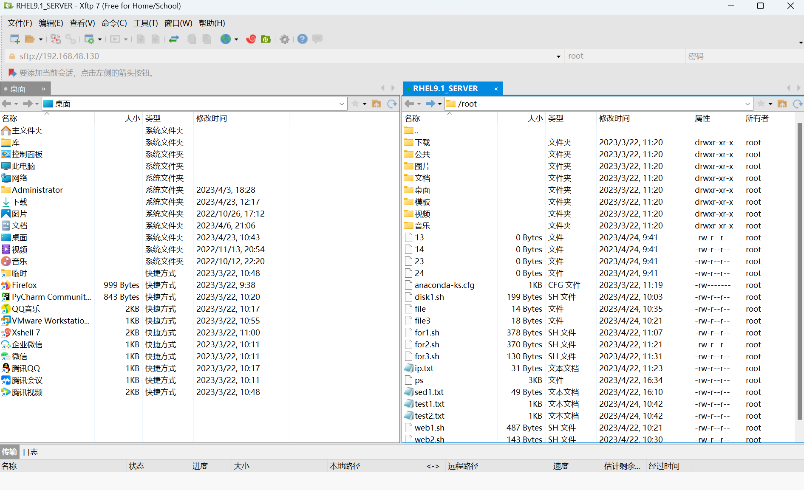Image resolution: width=804 pixels, height=490 pixels.
Task: Open the 帮助(H) menu
Action: pyautogui.click(x=212, y=23)
